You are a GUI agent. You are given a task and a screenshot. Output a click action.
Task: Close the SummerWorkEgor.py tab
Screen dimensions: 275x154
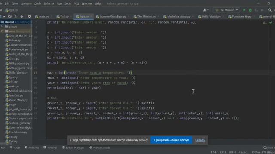pos(128,17)
